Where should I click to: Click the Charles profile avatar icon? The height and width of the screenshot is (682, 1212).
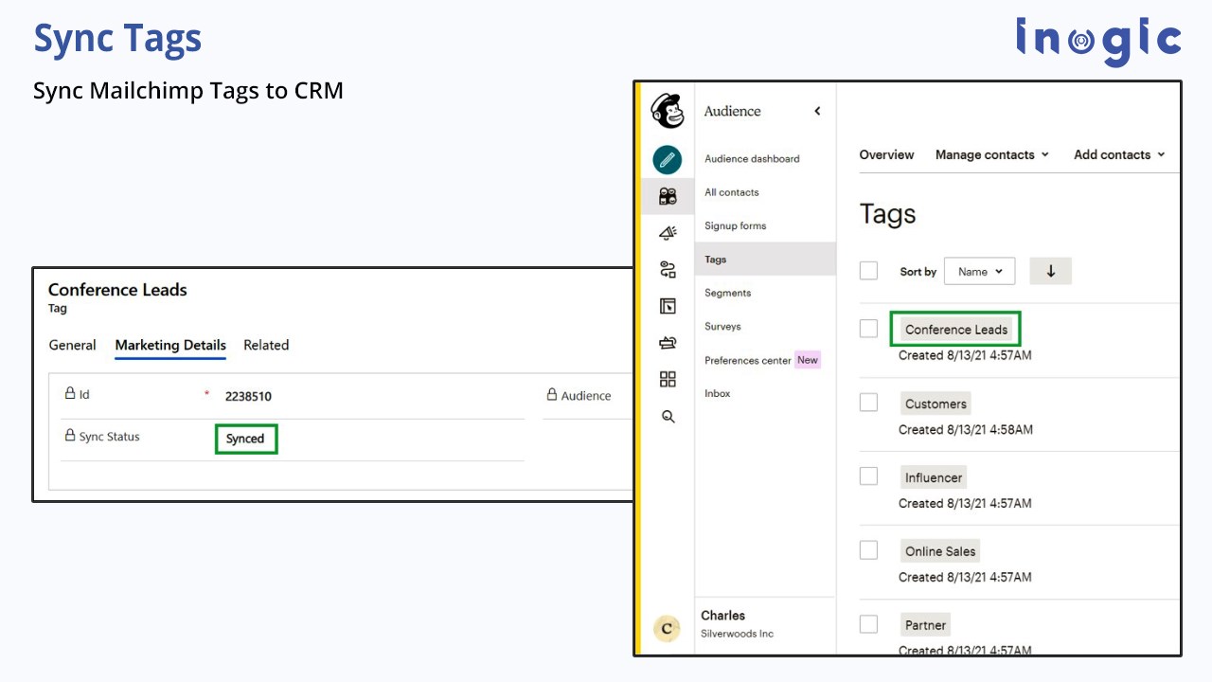(667, 627)
